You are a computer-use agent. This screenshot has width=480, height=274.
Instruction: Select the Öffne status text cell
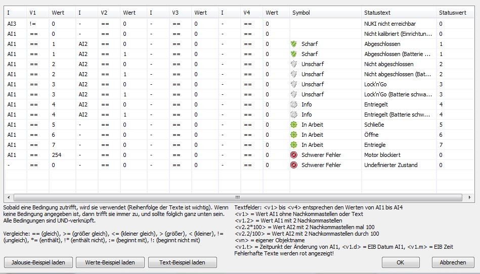[x=371, y=135]
